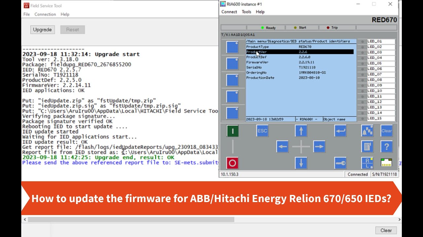Click the S/N:T1921118 status bar entry
The height and width of the screenshot is (237, 423).
click(384, 174)
